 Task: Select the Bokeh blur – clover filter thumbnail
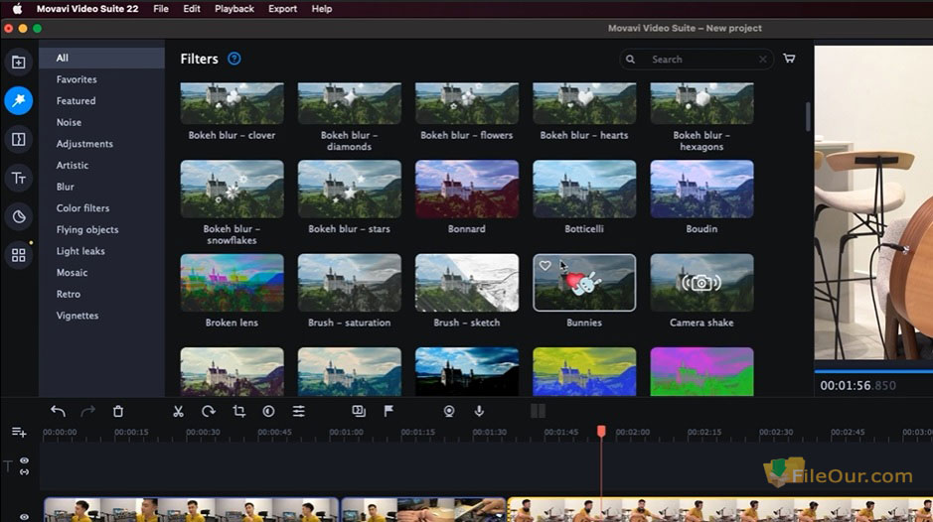(232, 103)
